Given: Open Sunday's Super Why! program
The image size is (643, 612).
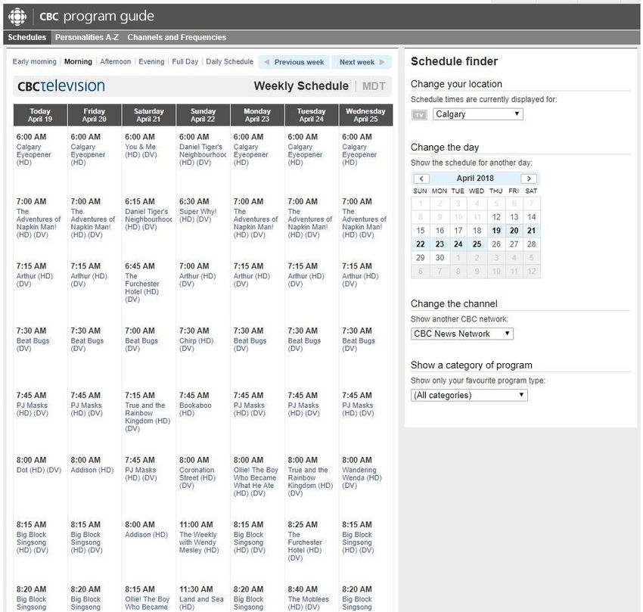Looking at the screenshot, I should (197, 216).
